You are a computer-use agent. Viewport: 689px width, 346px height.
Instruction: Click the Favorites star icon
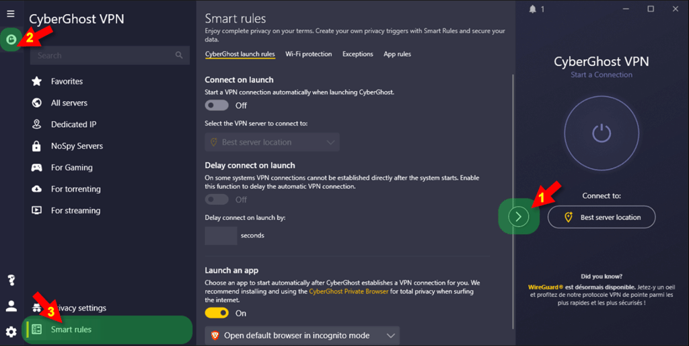pos(37,81)
